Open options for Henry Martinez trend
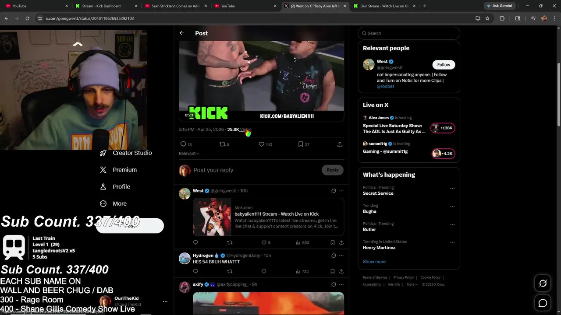The image size is (561, 315). click(452, 243)
